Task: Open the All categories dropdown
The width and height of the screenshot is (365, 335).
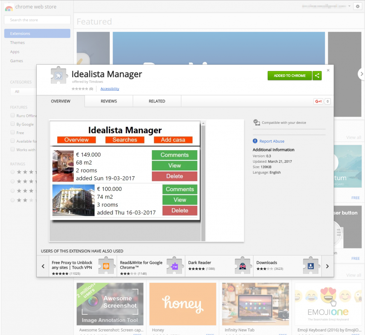Action: coord(24,91)
